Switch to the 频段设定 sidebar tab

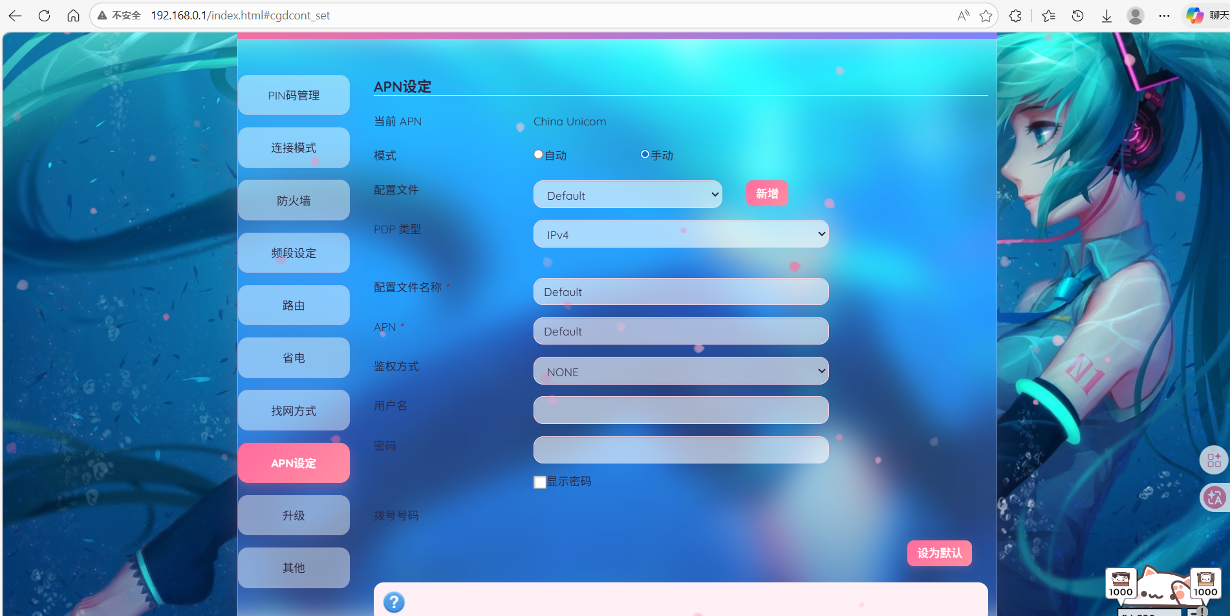294,253
